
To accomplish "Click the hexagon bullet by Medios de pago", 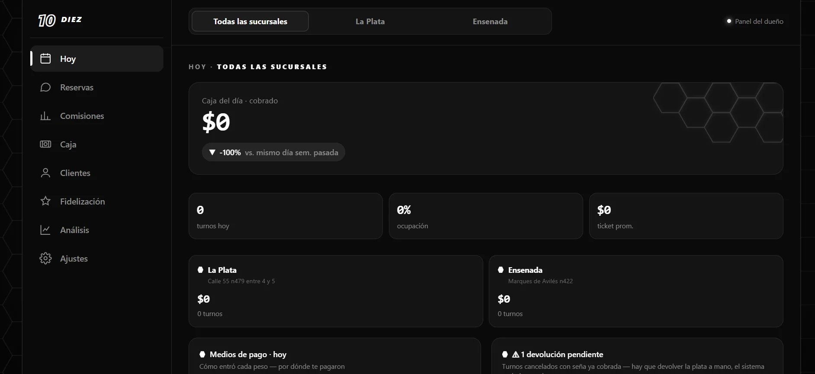I will tap(202, 355).
